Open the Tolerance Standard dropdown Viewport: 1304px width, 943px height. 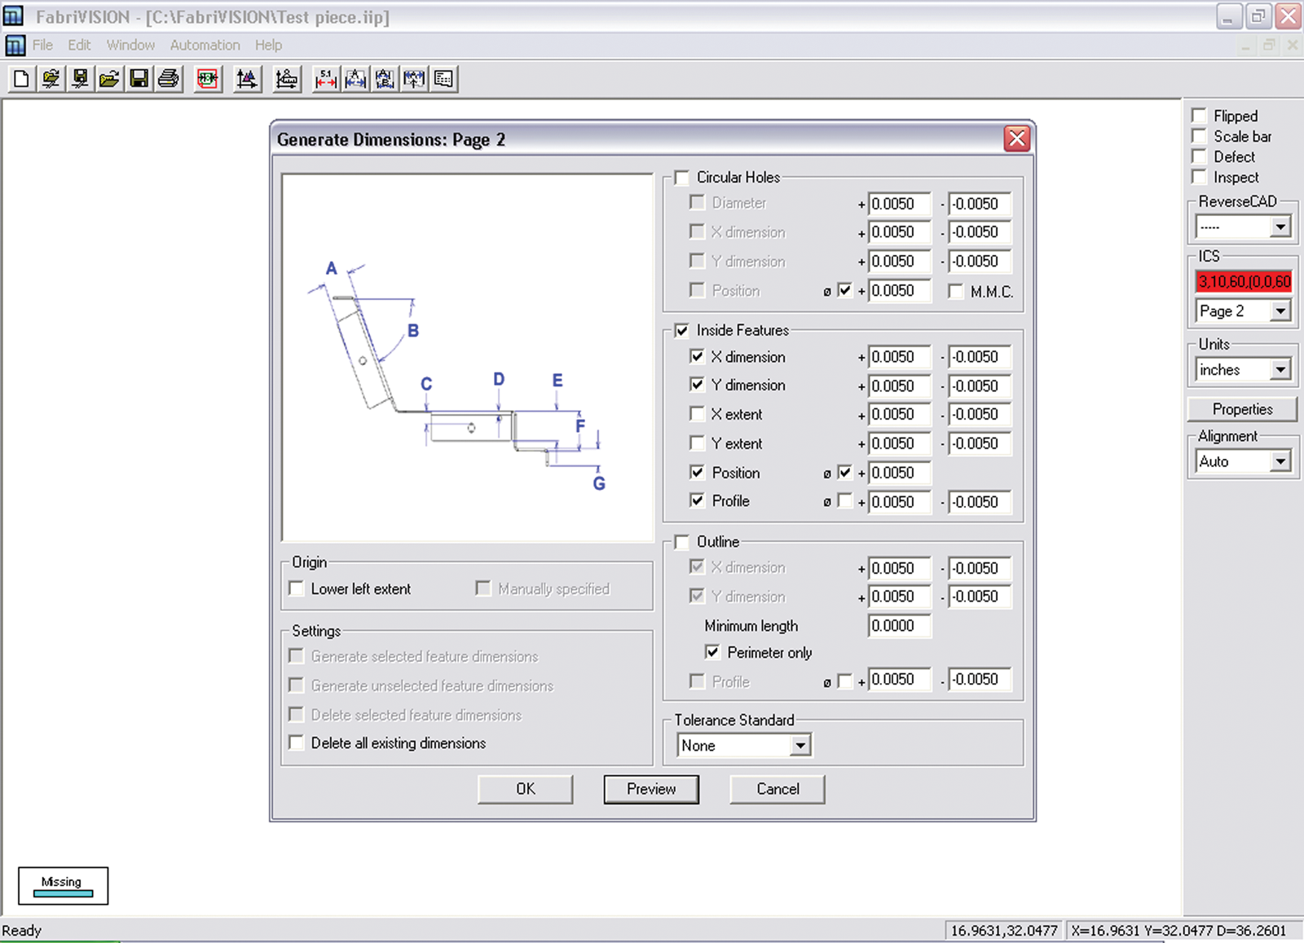[800, 745]
